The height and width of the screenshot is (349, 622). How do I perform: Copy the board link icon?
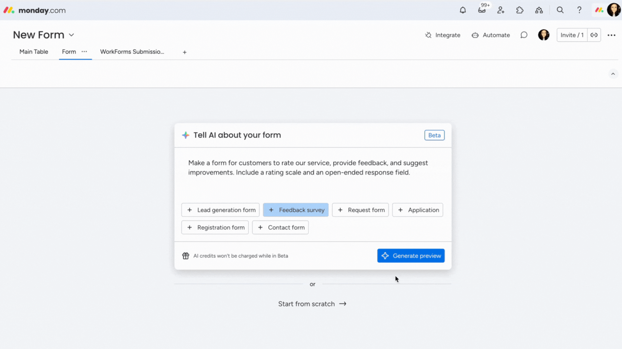pos(594,35)
